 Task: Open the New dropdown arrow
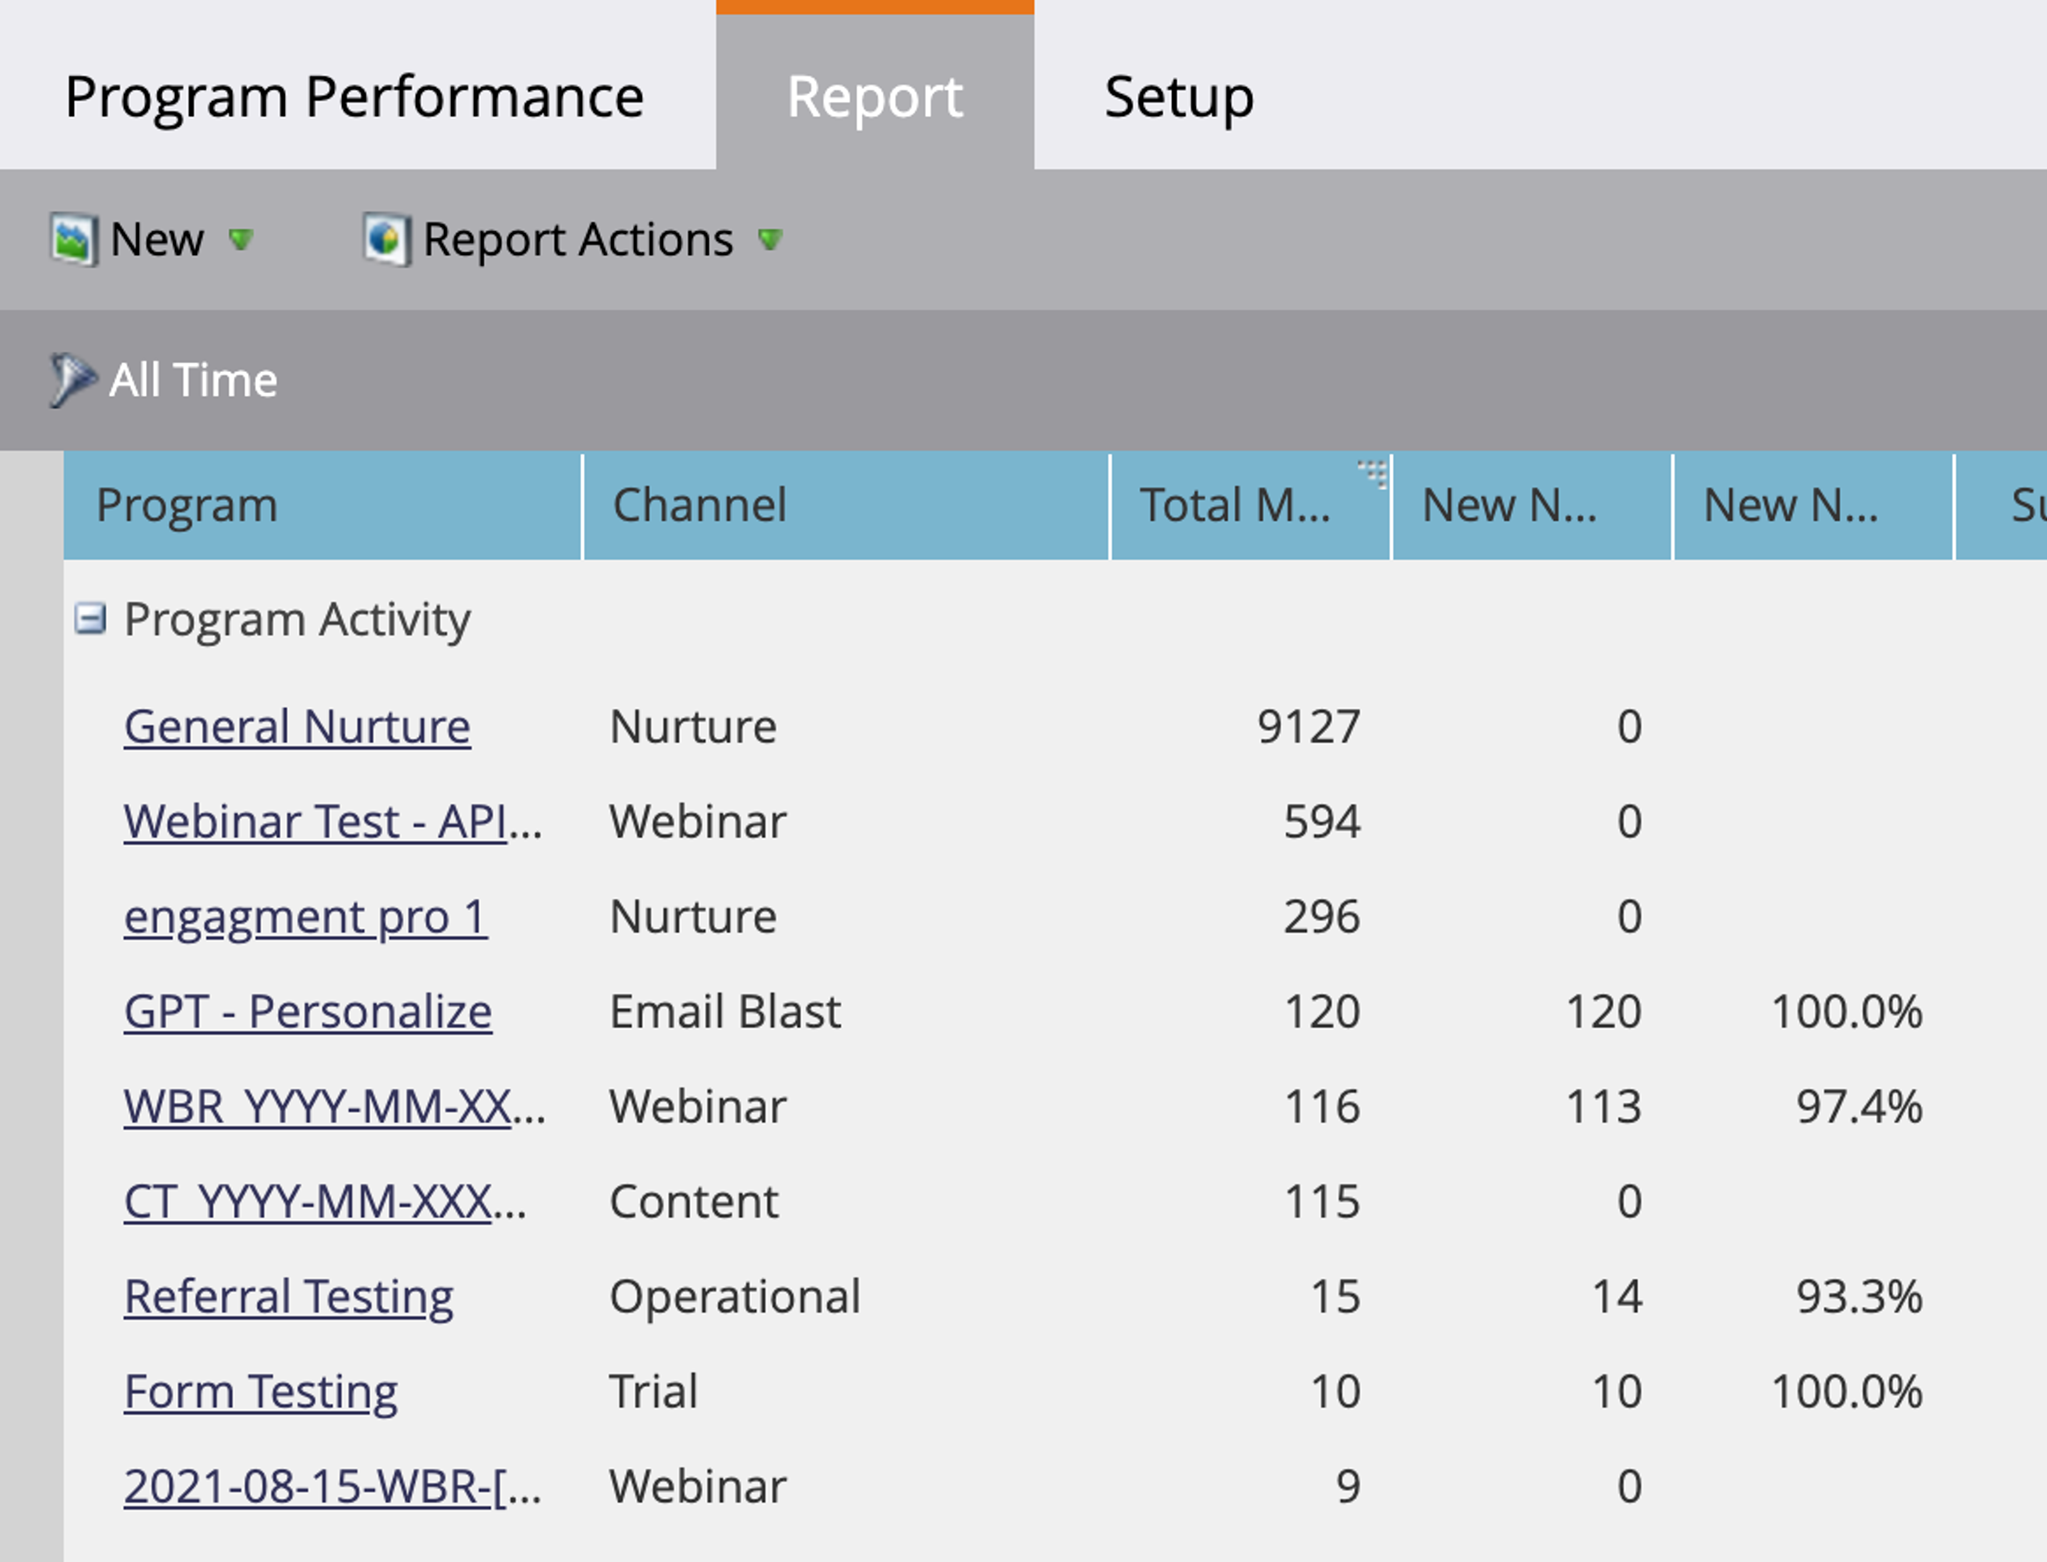pyautogui.click(x=241, y=240)
